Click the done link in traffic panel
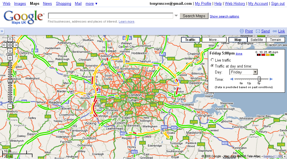This screenshot has width=287, height=159. click(x=239, y=54)
